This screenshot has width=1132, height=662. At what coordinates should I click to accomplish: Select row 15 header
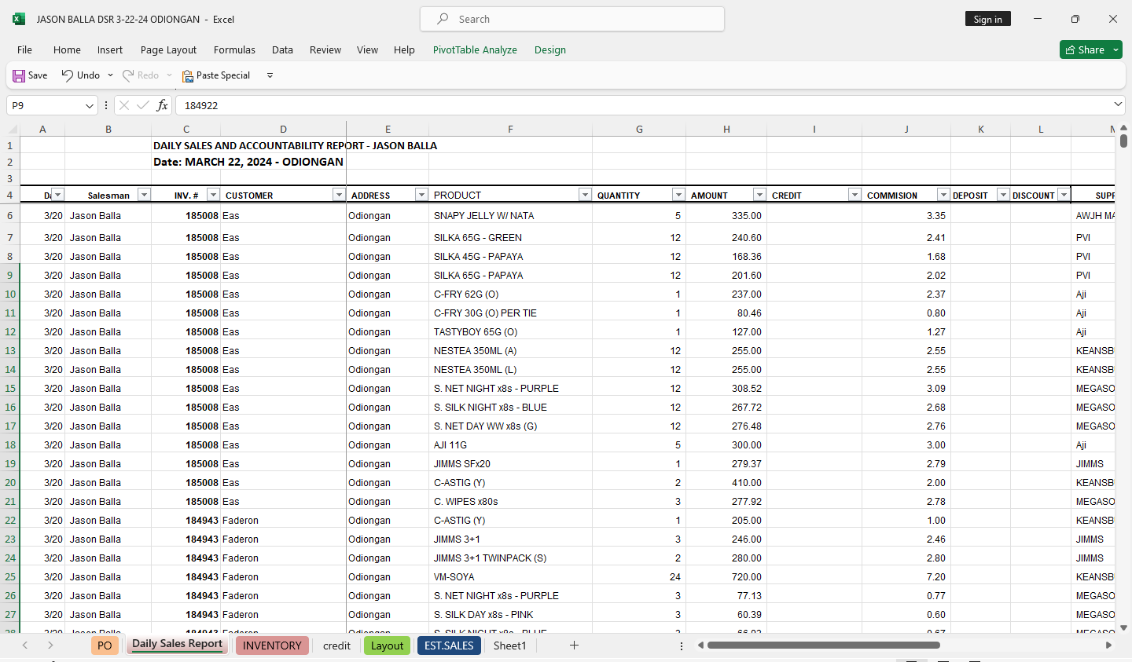(10, 388)
